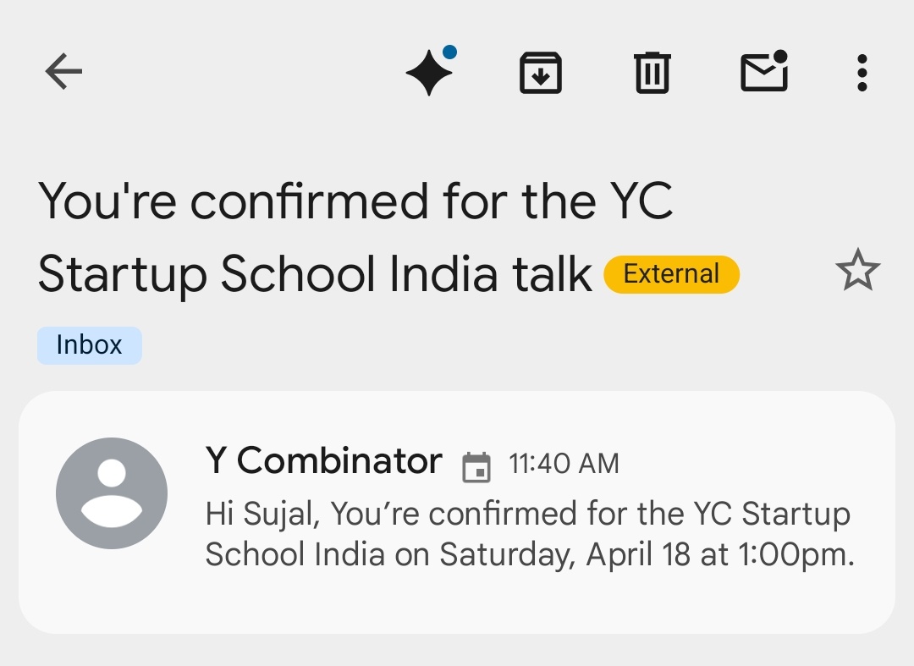Tap the yellow External label
Viewport: 914px width, 666px height.
(671, 274)
